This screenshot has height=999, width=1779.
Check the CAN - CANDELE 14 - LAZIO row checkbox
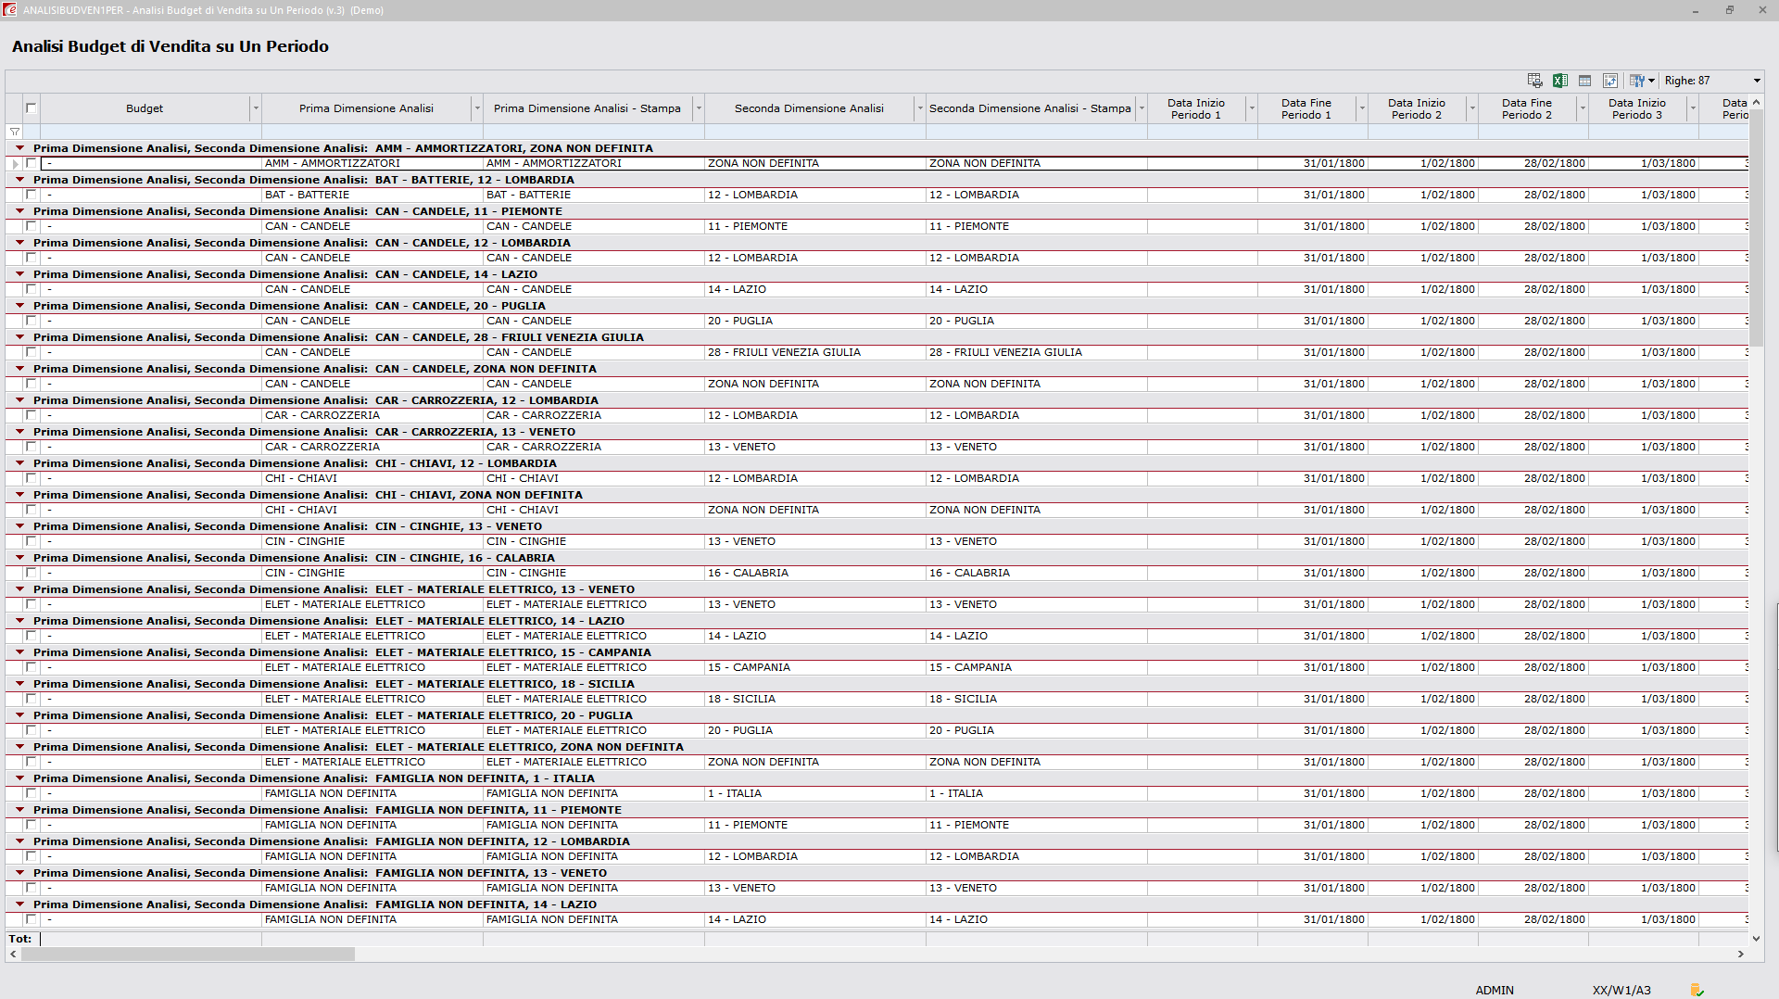(x=32, y=289)
